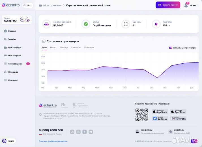
Task: Click the Геометки location pin icon
Action: 156,24
